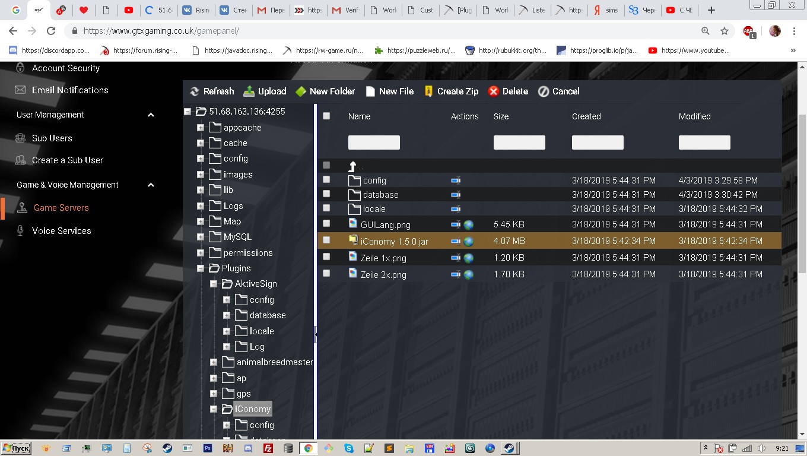
Task: Toggle the select-all checkbox in the header
Action: click(x=326, y=116)
